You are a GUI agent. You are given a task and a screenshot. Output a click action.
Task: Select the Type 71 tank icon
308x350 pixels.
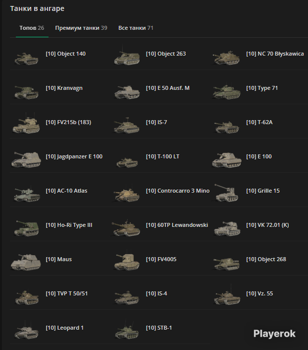coord(226,91)
